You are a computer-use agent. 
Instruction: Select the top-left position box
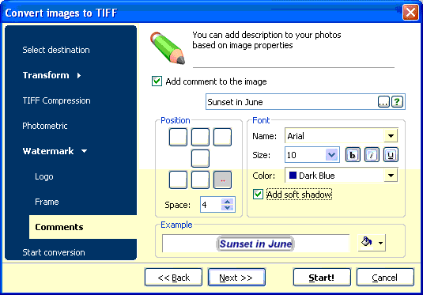coord(178,137)
